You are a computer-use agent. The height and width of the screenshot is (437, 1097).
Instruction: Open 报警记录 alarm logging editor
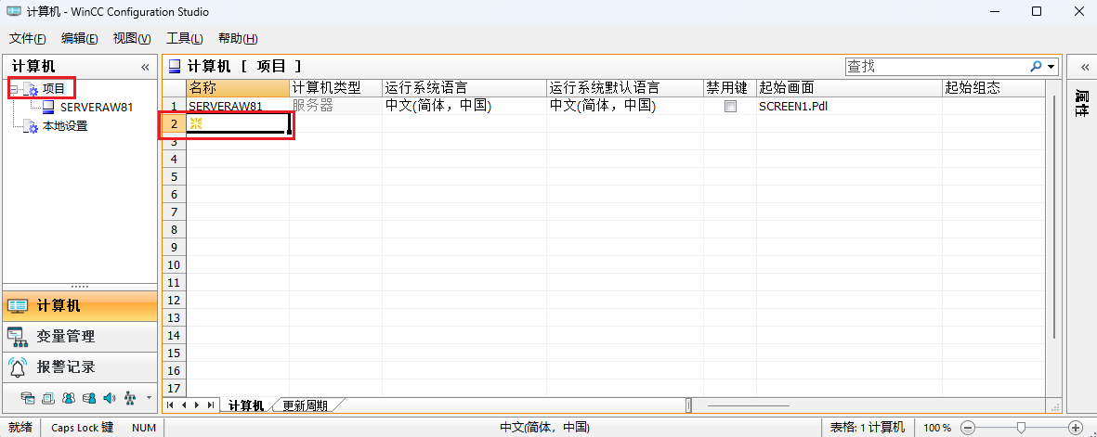[81, 367]
